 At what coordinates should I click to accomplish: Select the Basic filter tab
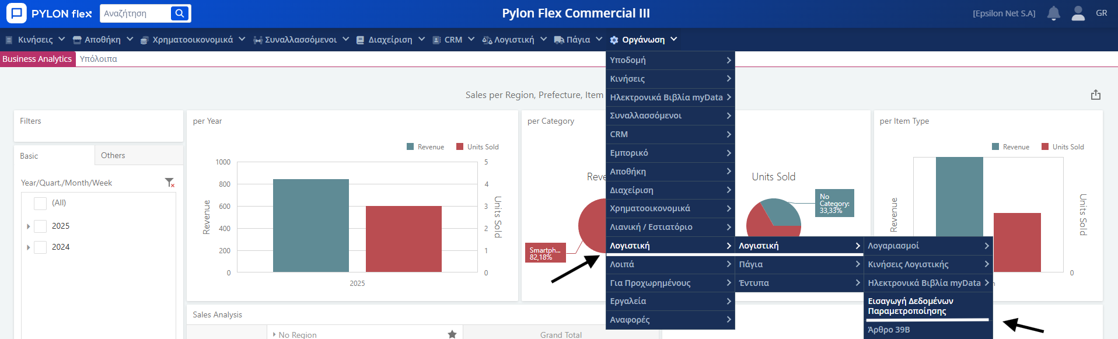point(54,156)
